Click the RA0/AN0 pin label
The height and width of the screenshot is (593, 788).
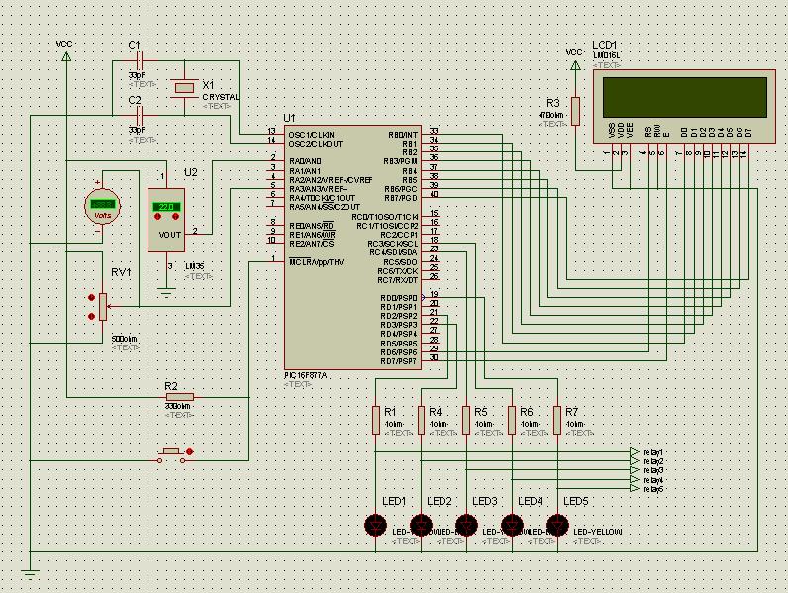(x=305, y=161)
